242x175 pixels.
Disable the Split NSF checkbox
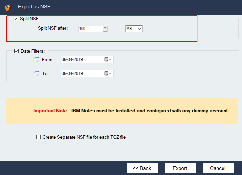16,19
